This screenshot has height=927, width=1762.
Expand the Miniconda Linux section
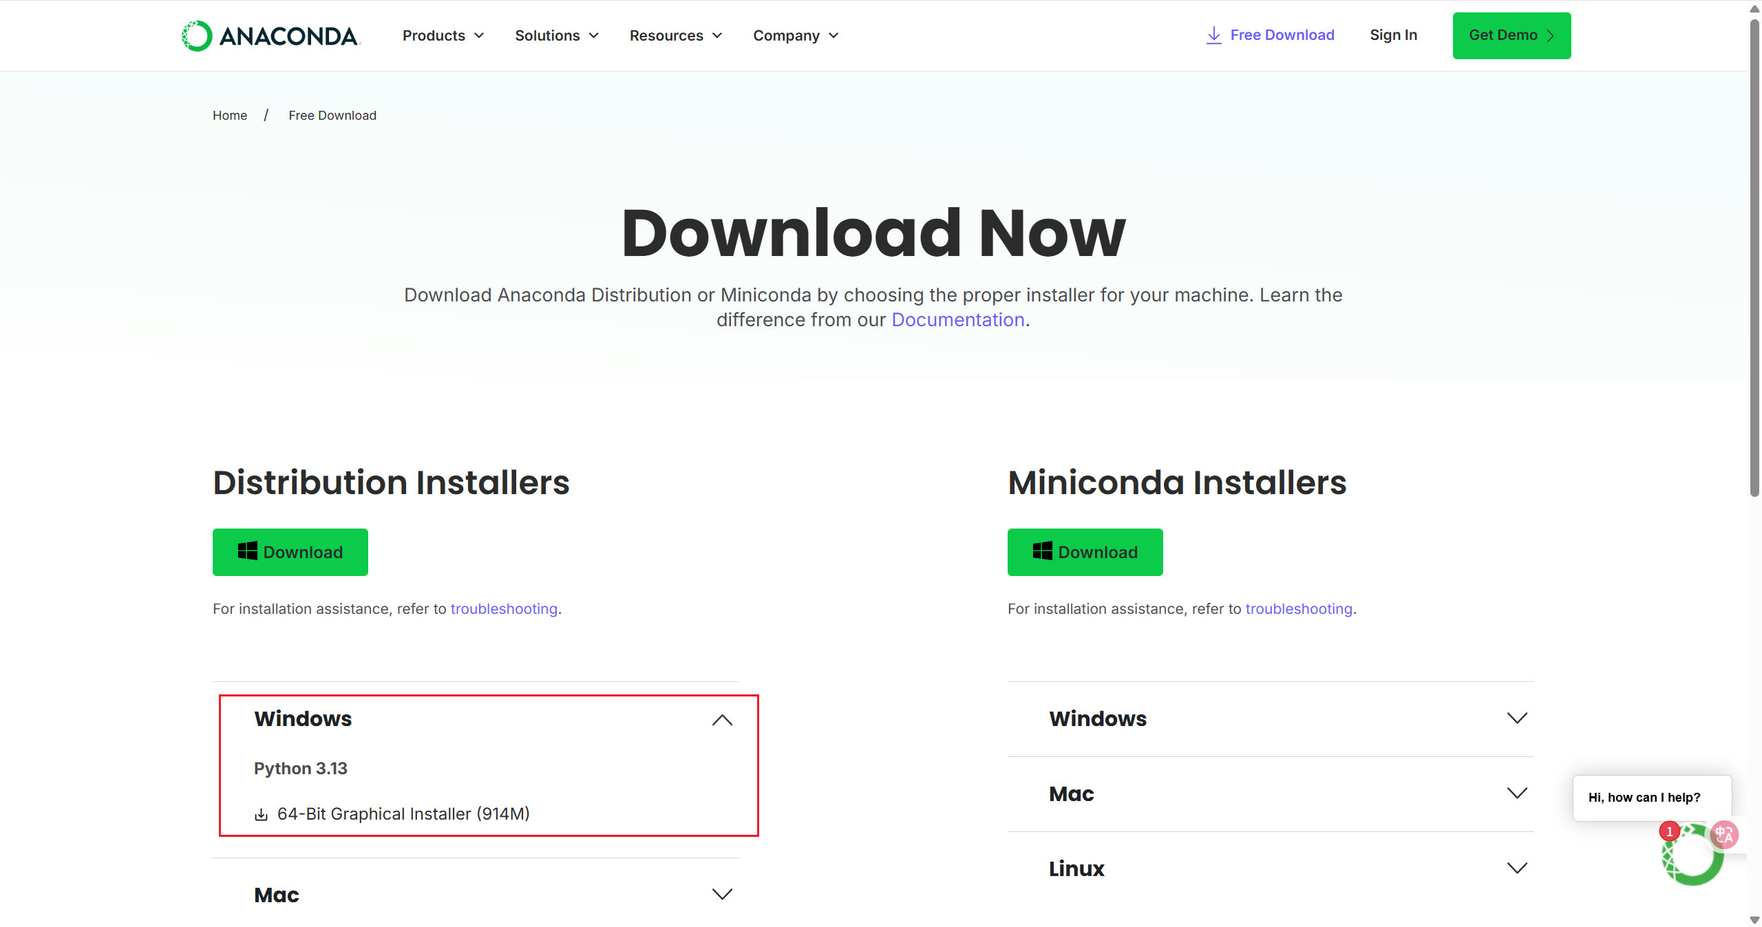1271,869
